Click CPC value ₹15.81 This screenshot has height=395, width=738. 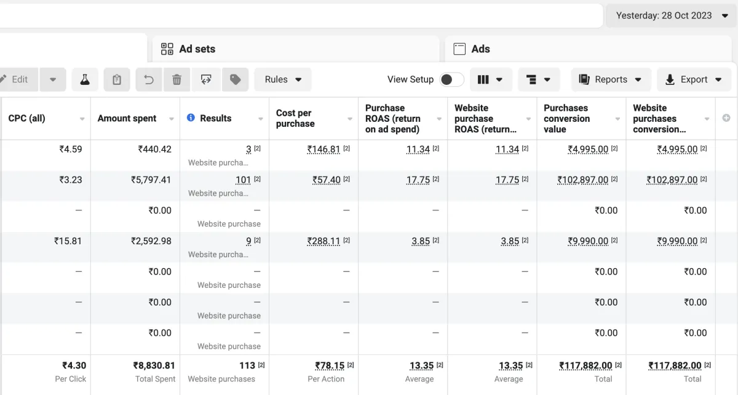(68, 241)
